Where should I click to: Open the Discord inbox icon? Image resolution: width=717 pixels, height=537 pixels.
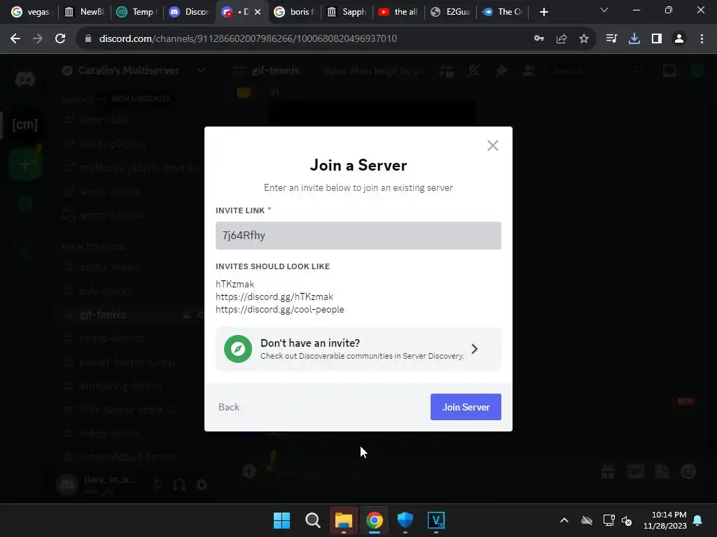pos(669,71)
